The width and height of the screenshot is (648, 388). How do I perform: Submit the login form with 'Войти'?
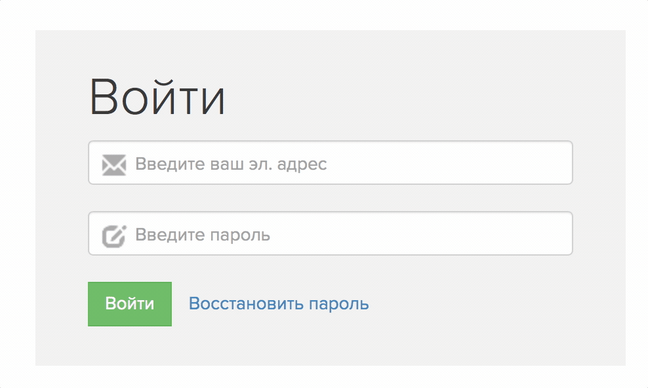[x=130, y=304]
